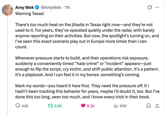Click the "Warning Texas!" post text
The height and width of the screenshot is (115, 166).
pos(30,14)
